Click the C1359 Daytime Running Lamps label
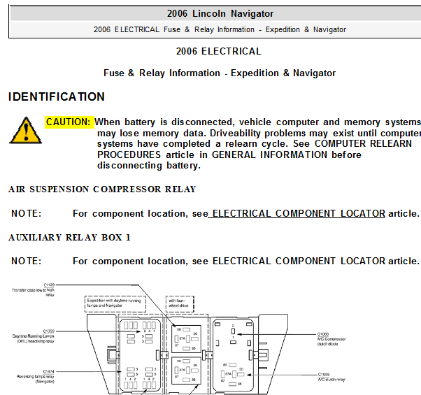The image size is (421, 395). 34,336
